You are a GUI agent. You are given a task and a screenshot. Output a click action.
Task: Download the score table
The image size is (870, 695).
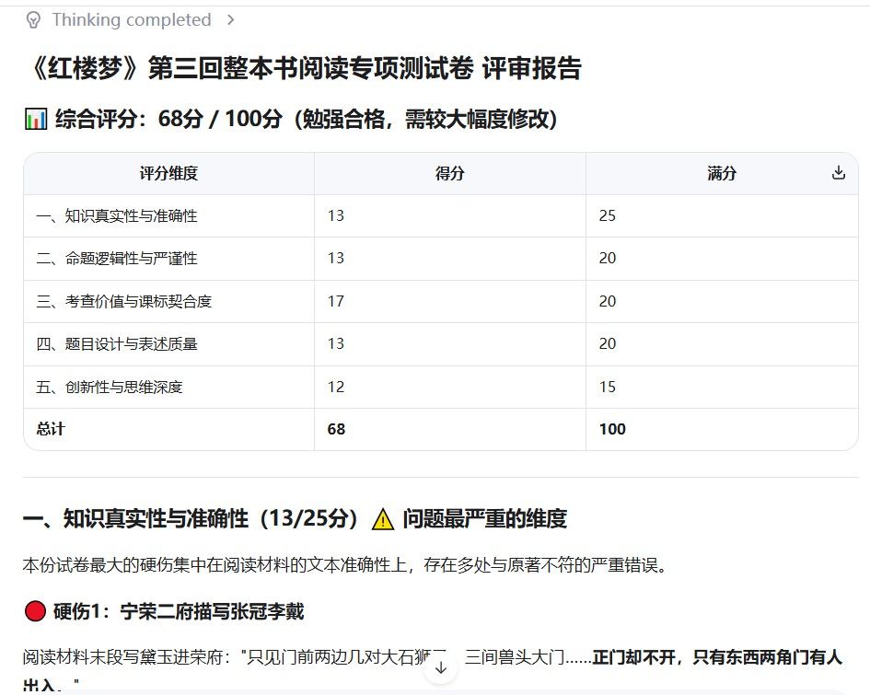click(x=839, y=173)
